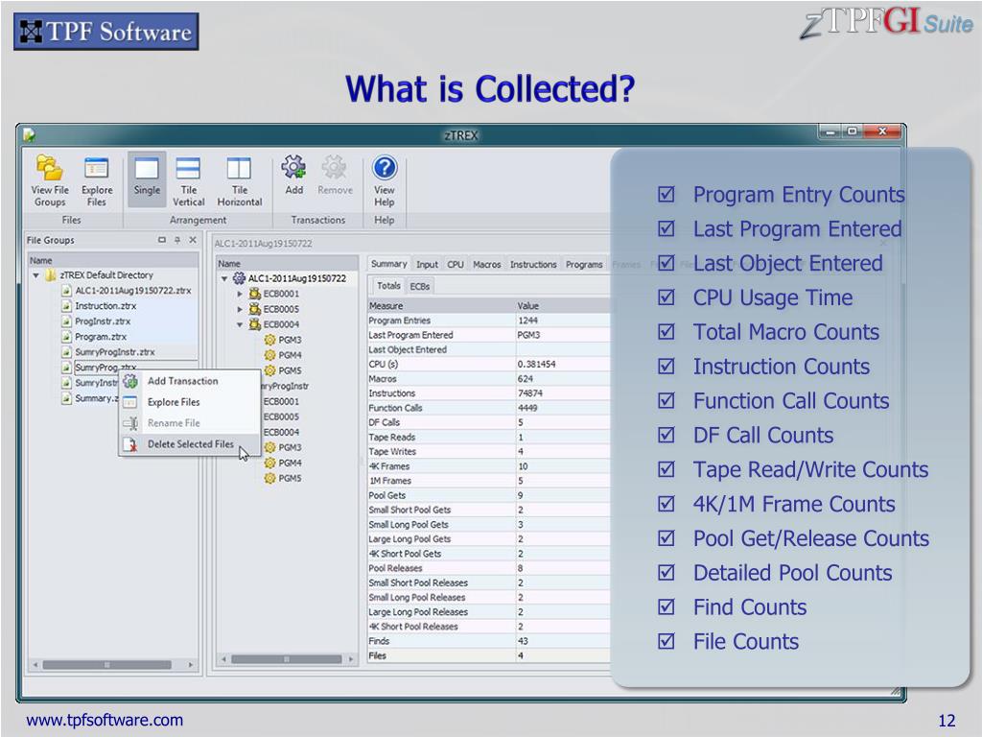The height and width of the screenshot is (737, 982).
Task: Float the File Groups panel window
Action: pyautogui.click(x=161, y=240)
